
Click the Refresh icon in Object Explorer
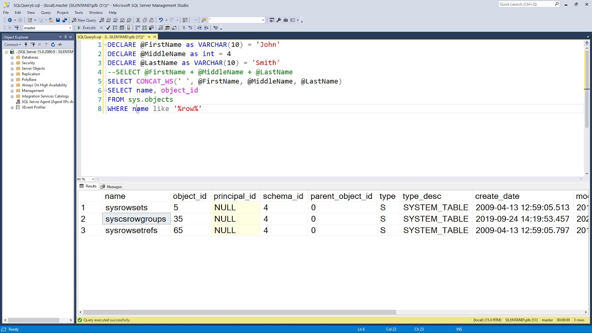coord(53,44)
